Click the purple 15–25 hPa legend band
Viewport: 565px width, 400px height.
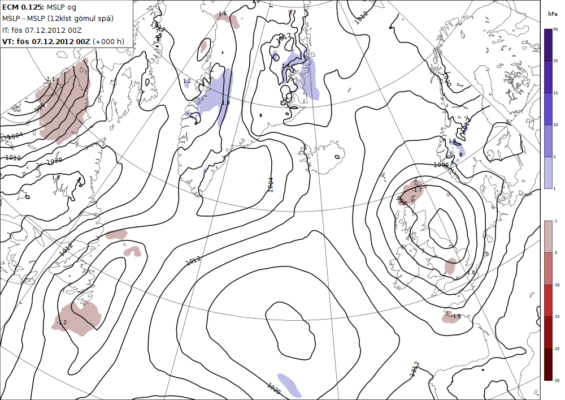coord(548,77)
